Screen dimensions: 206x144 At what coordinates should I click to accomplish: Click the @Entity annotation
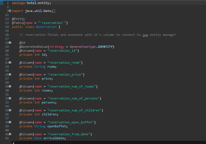pyautogui.click(x=18, y=19)
